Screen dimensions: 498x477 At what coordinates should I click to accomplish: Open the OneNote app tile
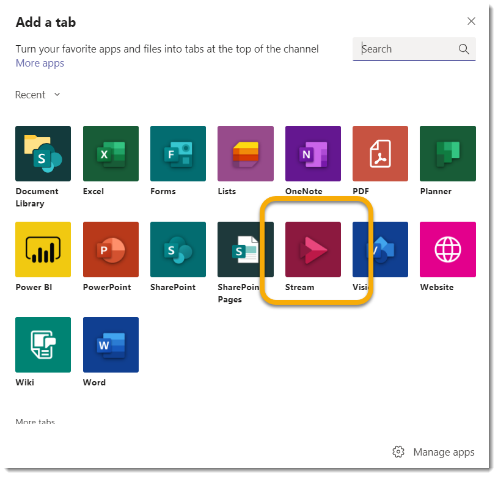(313, 153)
